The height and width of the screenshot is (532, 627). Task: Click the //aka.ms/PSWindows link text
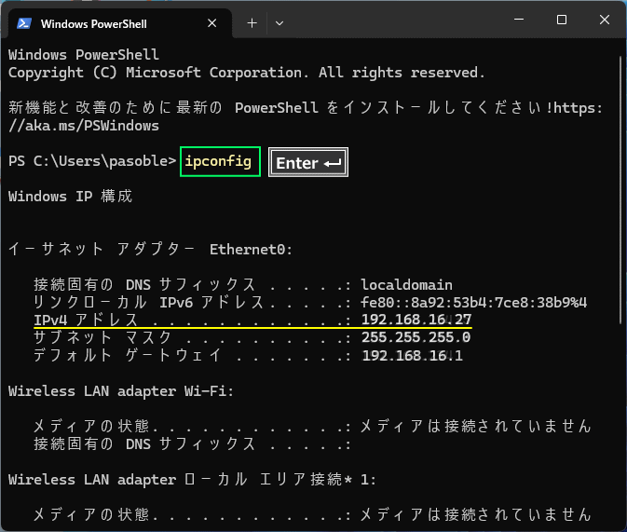(x=84, y=126)
